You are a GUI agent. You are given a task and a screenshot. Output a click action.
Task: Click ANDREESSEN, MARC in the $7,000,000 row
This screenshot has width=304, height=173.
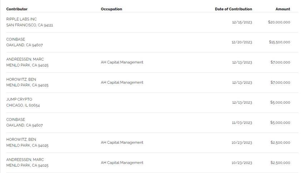pyautogui.click(x=25, y=59)
